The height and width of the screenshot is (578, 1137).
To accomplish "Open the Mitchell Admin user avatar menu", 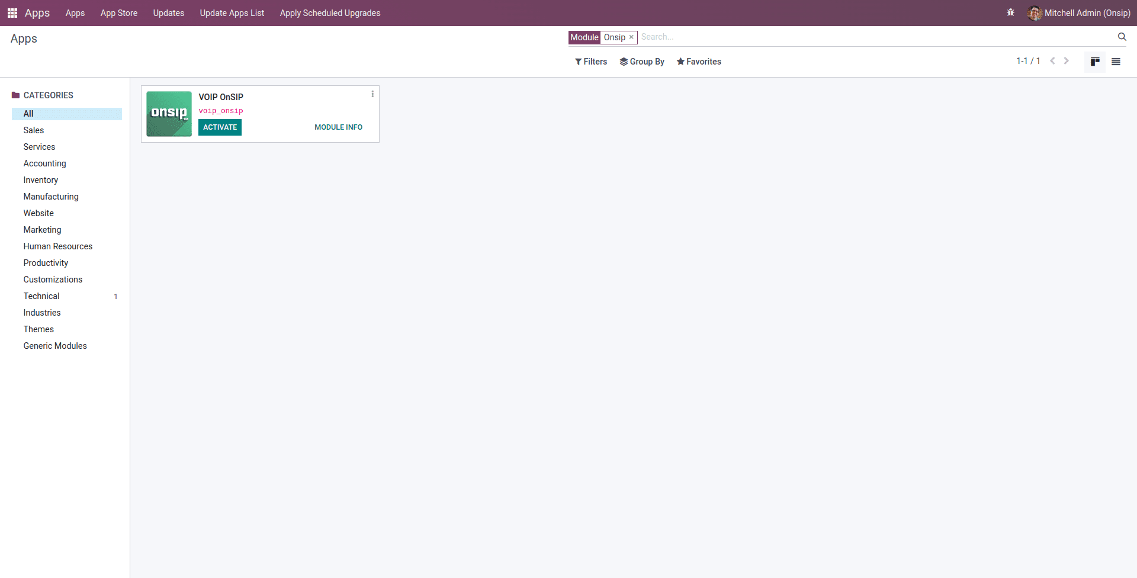I will click(x=1079, y=13).
